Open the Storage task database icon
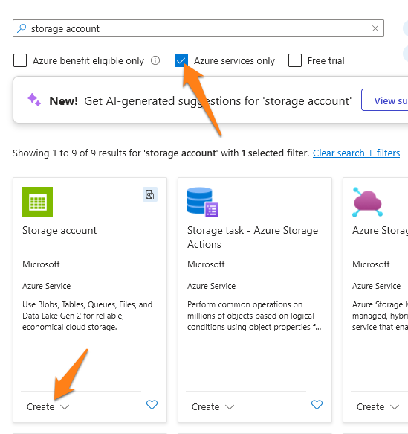The height and width of the screenshot is (434, 408). 202,202
